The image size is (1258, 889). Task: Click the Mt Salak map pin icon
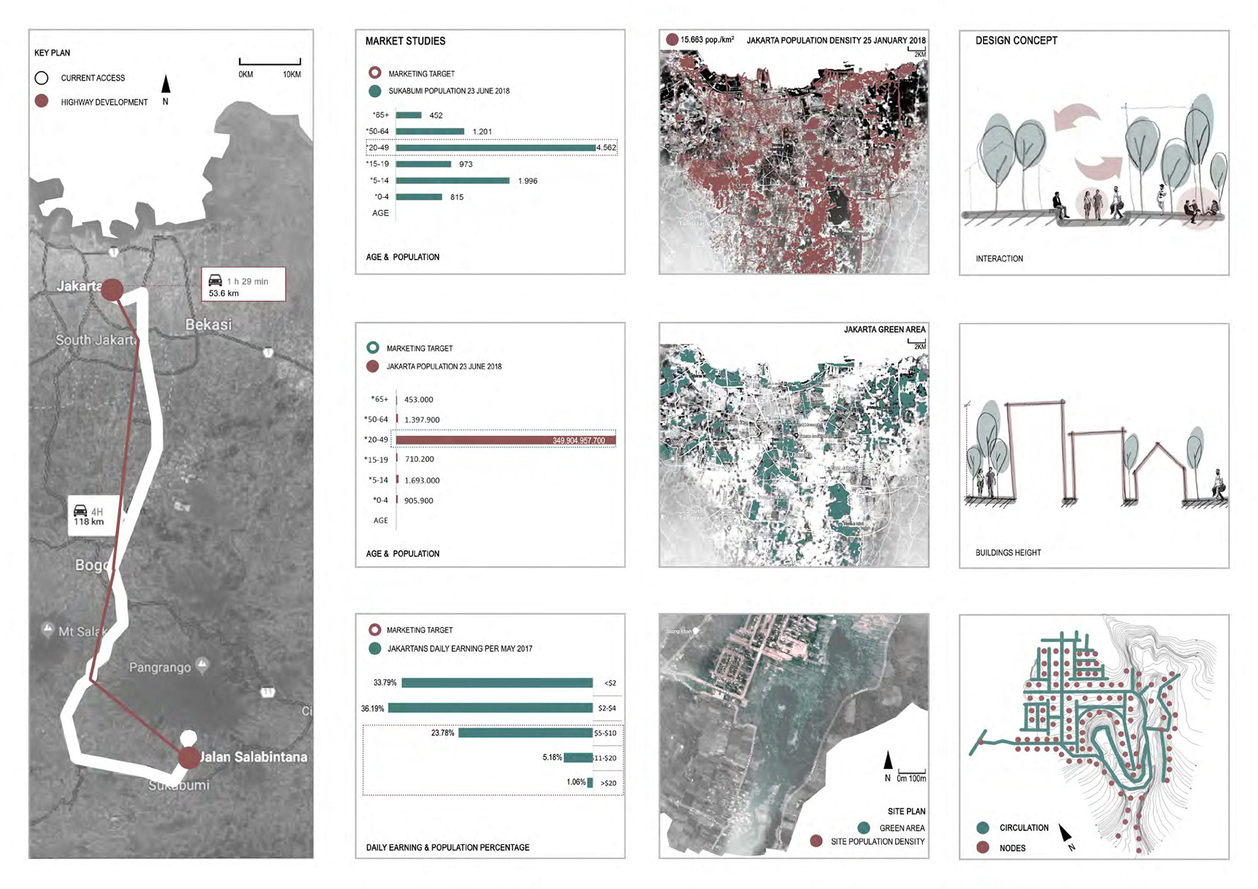coord(47,630)
